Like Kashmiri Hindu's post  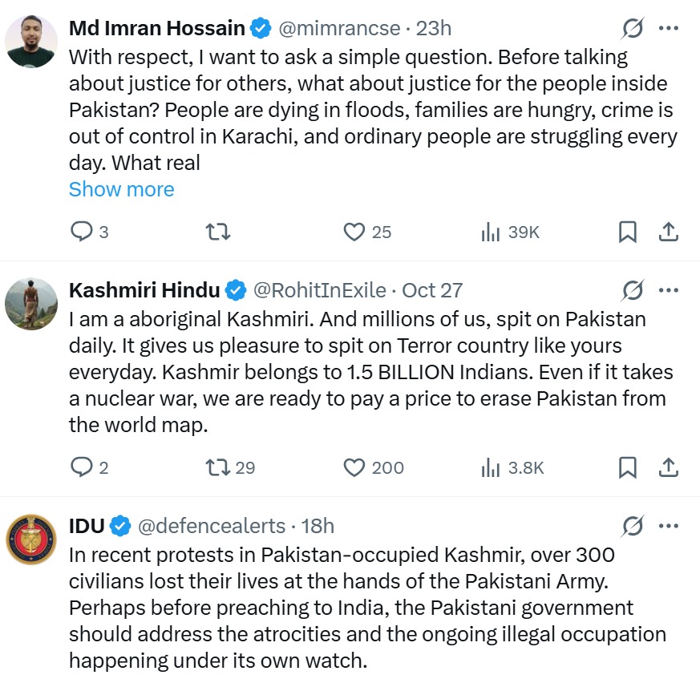click(x=354, y=467)
